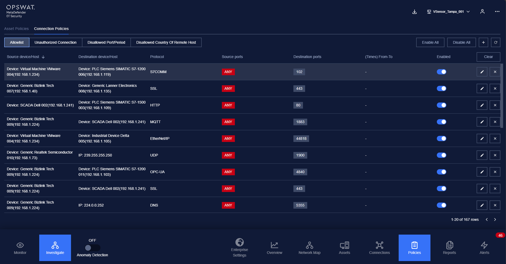
Task: Delete the UDP policy row
Action: (495, 155)
